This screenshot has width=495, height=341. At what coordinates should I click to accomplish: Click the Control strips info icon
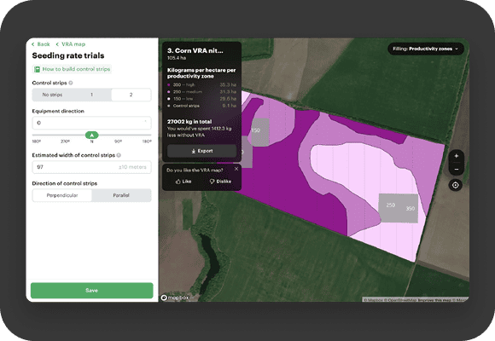71,83
